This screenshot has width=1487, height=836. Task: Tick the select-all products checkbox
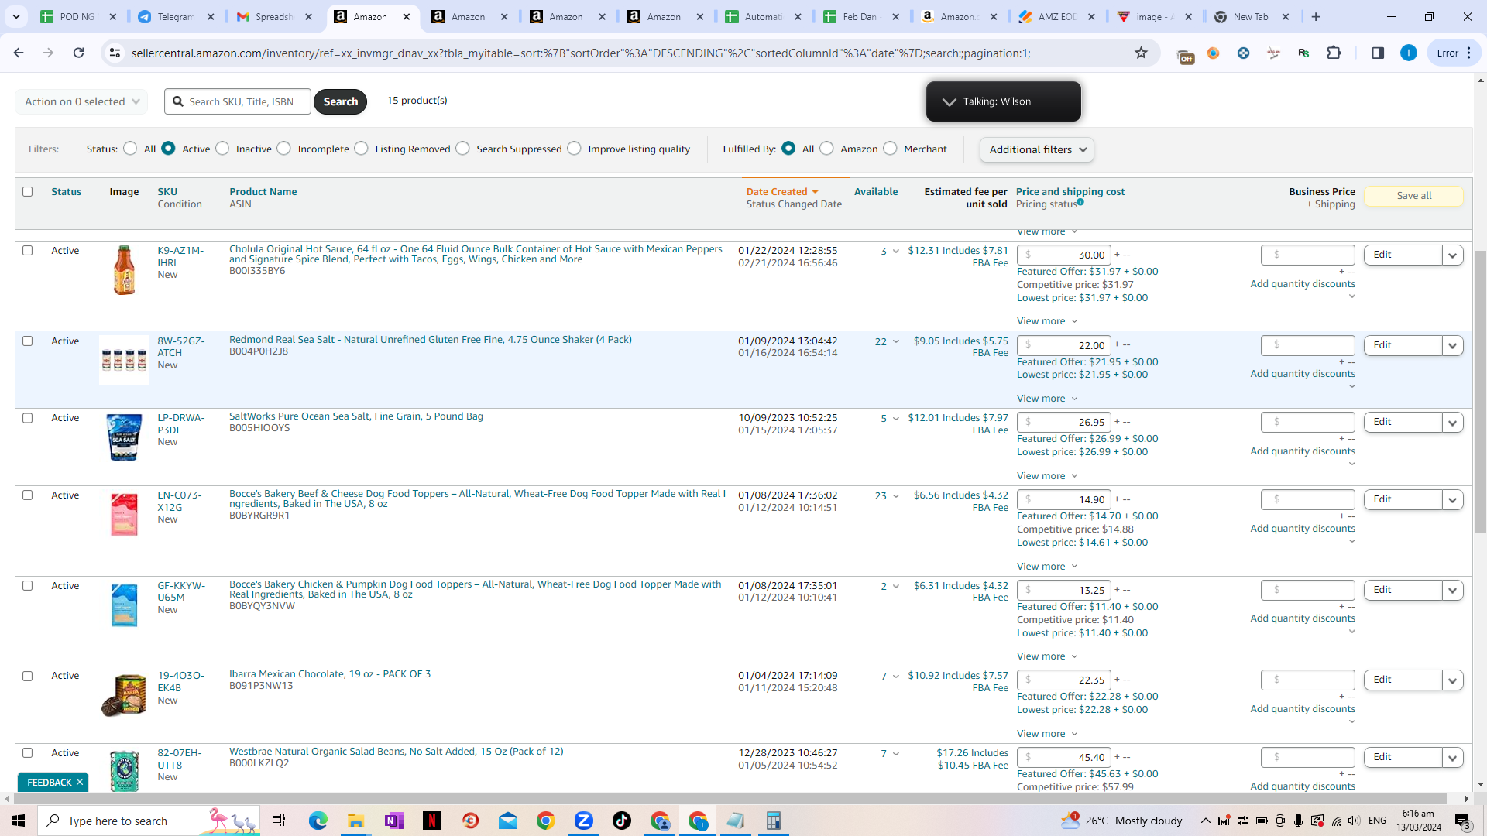pyautogui.click(x=28, y=191)
